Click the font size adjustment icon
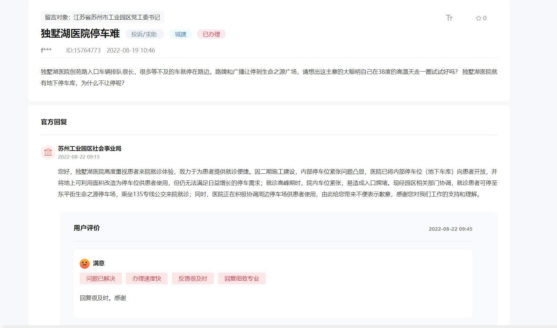 (449, 18)
